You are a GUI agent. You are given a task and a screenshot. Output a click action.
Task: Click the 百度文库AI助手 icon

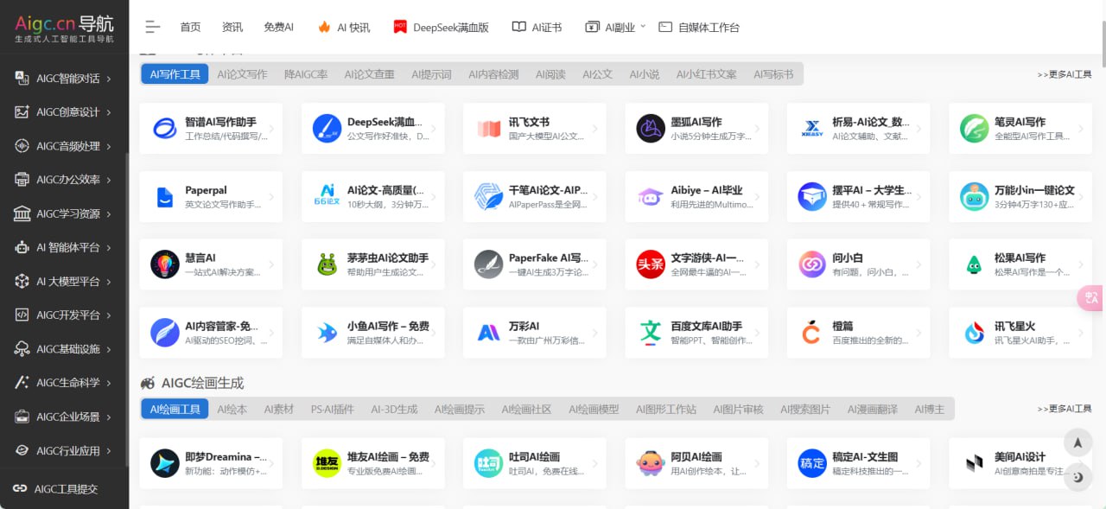651,333
